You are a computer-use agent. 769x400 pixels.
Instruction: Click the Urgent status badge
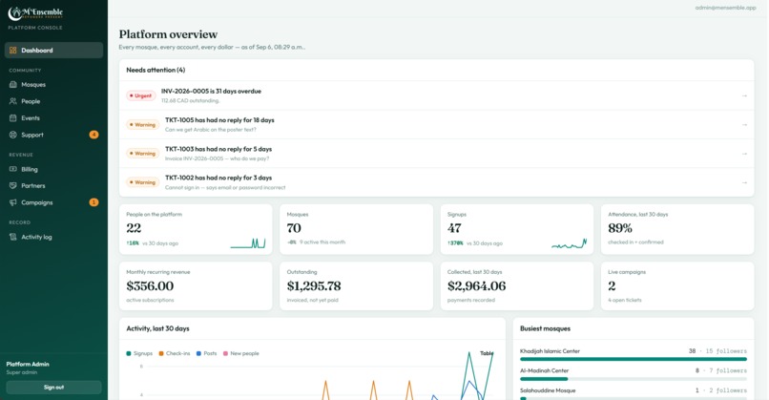pyautogui.click(x=141, y=95)
